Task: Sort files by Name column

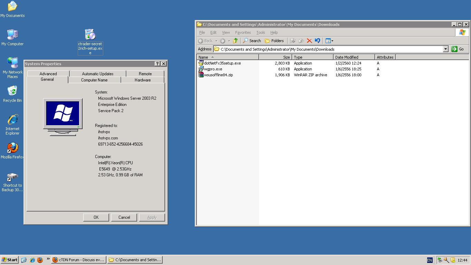Action: [x=228, y=57]
